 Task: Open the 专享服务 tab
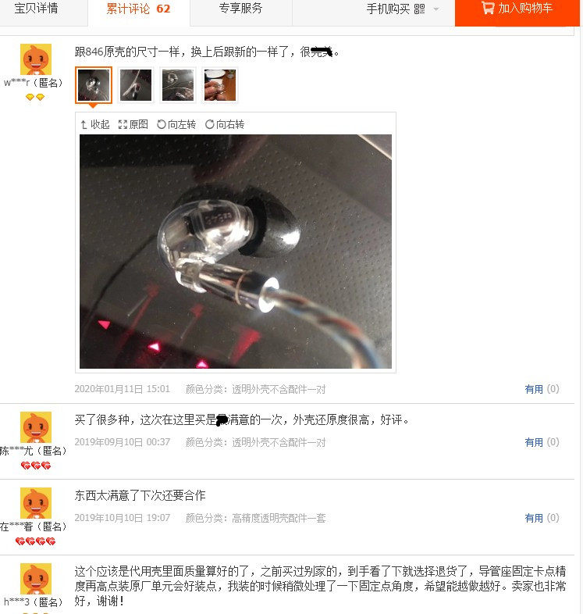pos(240,9)
